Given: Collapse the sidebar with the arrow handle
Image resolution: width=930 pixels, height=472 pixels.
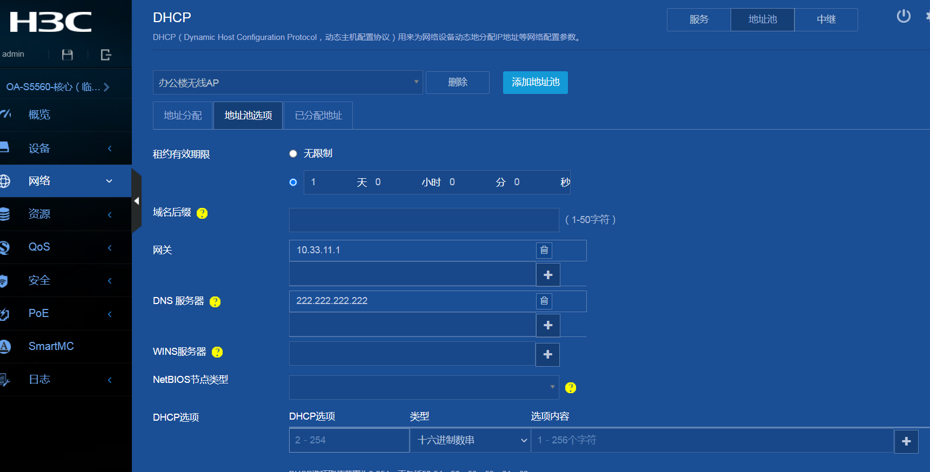Looking at the screenshot, I should click(x=137, y=201).
